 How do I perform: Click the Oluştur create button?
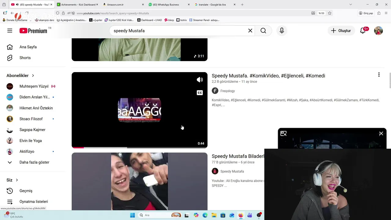pos(341,31)
